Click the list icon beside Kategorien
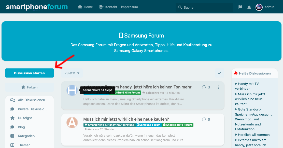The image size is (283, 148). [12, 136]
